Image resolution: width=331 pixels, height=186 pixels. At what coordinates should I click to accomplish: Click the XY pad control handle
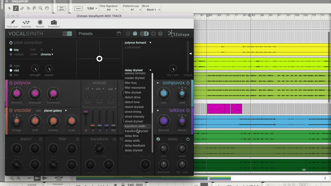[x=99, y=59]
